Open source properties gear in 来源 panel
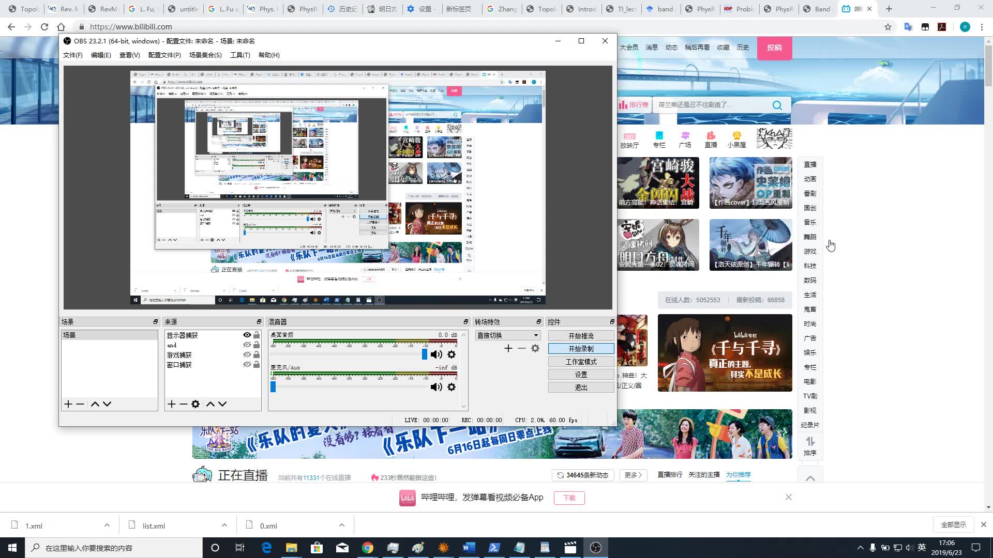 click(195, 404)
